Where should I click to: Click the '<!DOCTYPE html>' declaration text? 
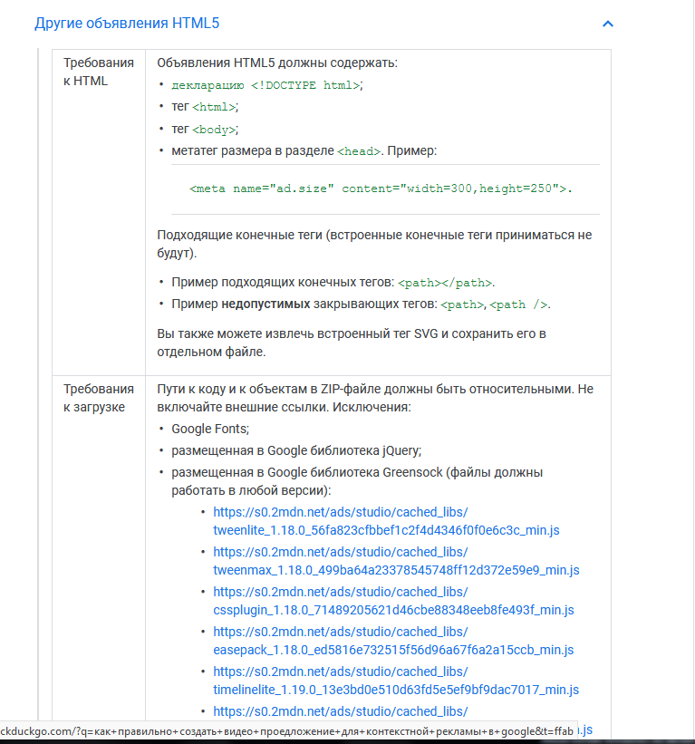pyautogui.click(x=305, y=85)
